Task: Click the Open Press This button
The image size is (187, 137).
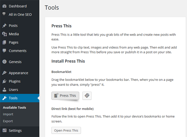Action: pyautogui.click(x=66, y=130)
